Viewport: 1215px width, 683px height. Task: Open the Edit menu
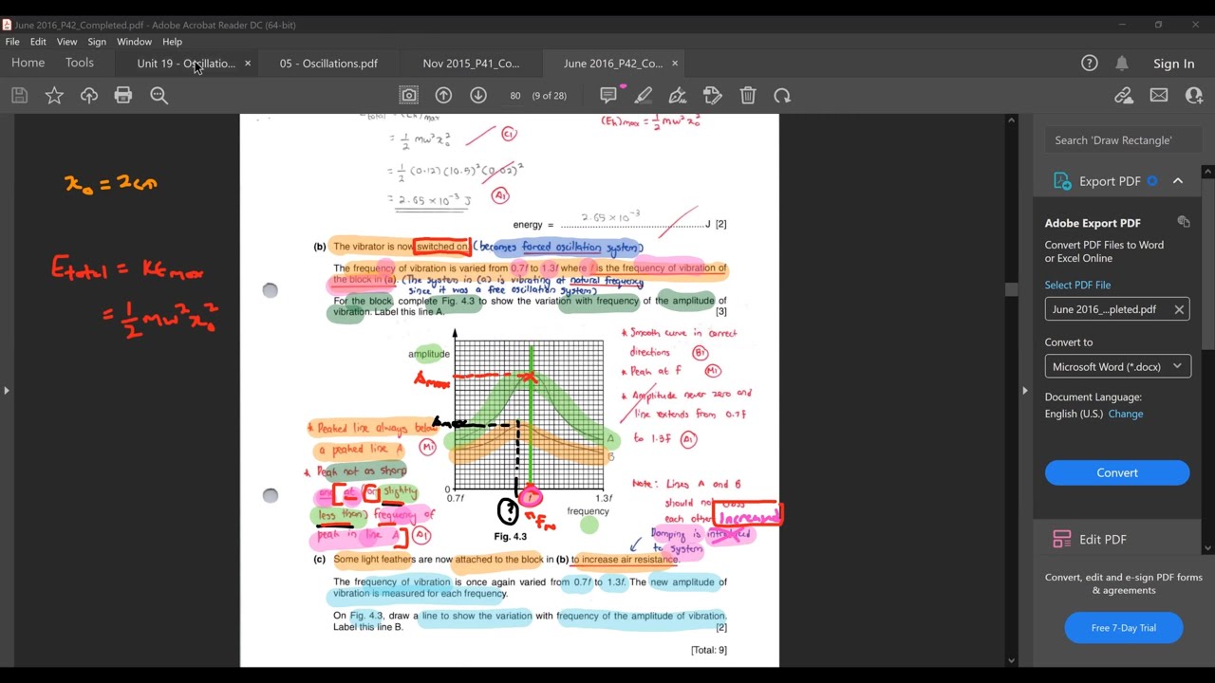(38, 42)
